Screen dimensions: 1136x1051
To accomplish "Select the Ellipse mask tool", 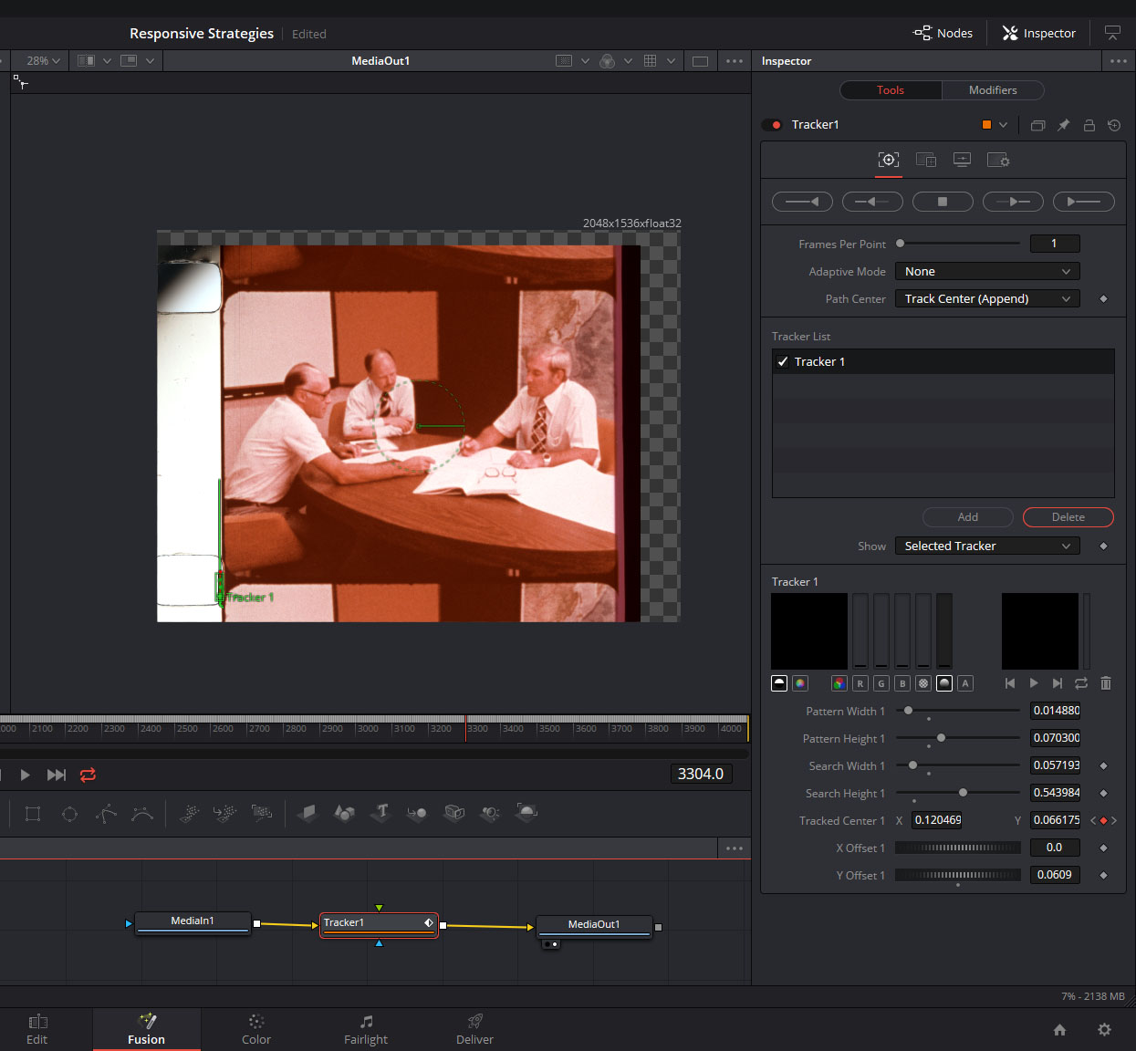I will (x=69, y=814).
